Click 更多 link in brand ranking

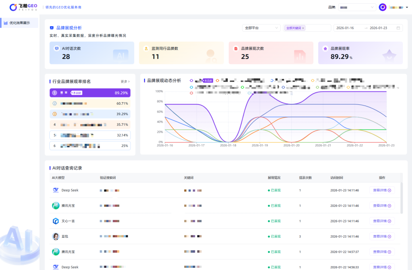point(125,81)
